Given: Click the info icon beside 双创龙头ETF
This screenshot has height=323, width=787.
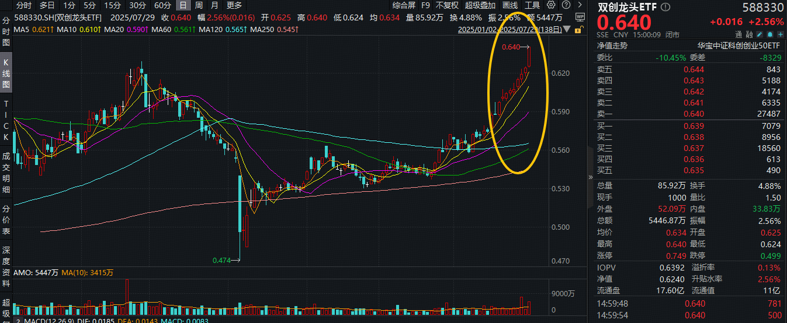Looking at the screenshot, I should point(666,8).
